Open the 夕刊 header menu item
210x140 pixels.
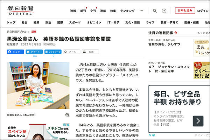pos(93,11)
